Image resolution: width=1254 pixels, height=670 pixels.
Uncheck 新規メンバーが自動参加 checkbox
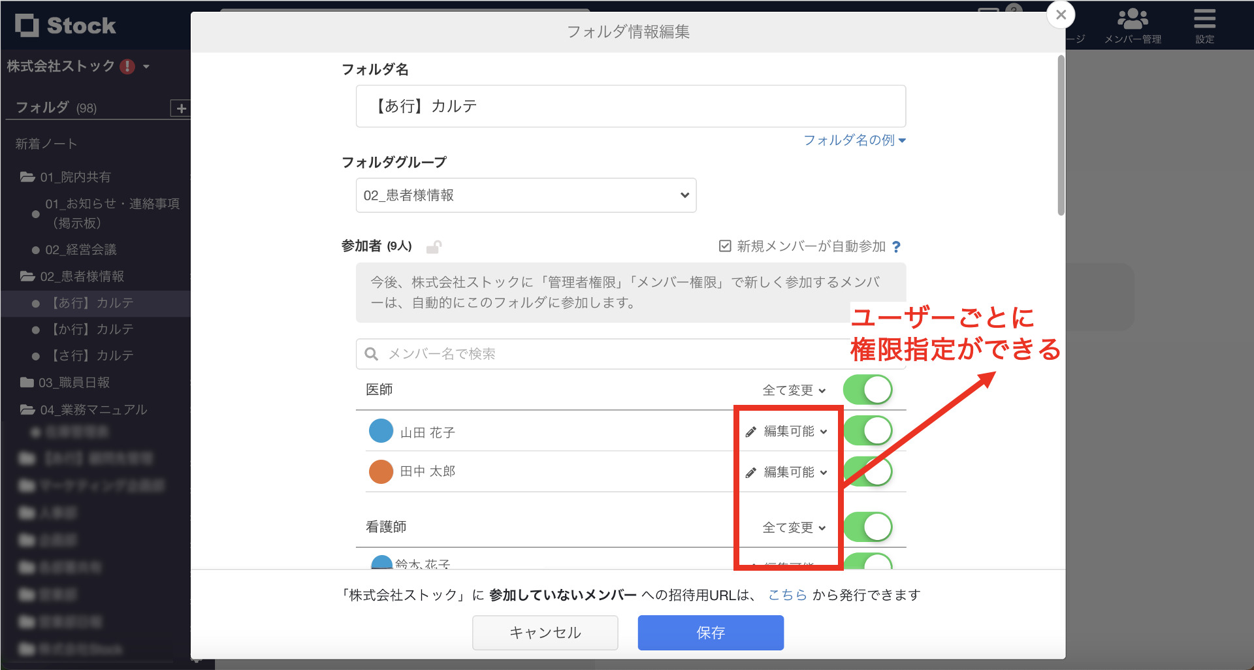coord(724,246)
